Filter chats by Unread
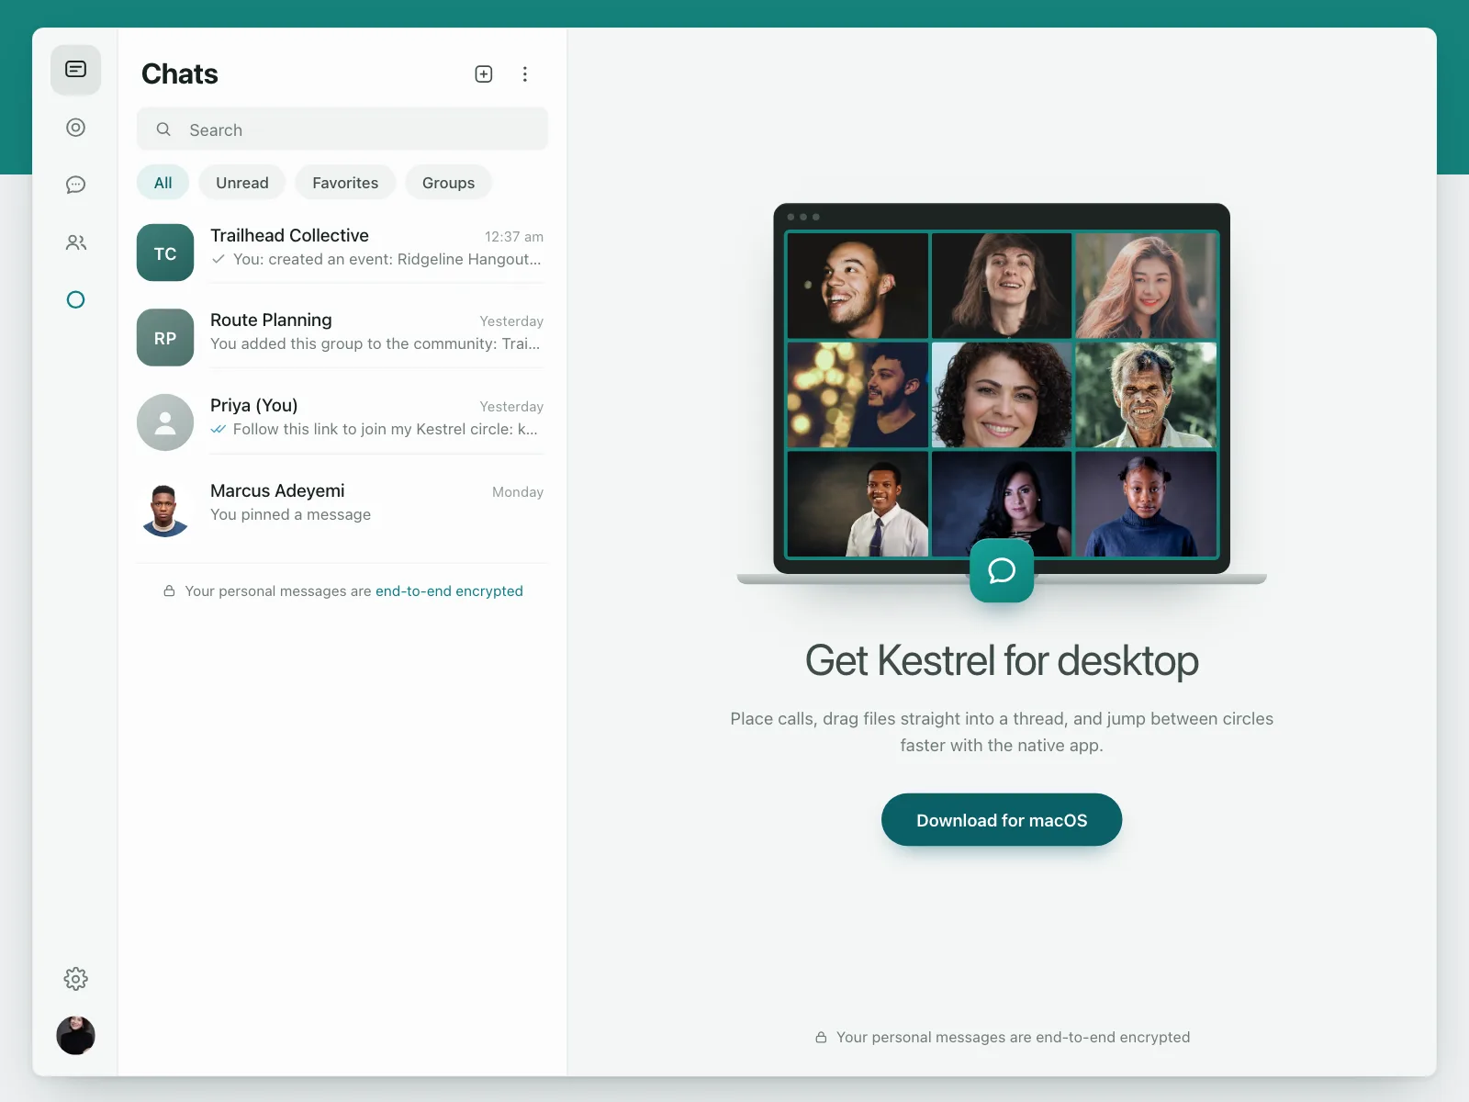The height and width of the screenshot is (1102, 1469). (x=242, y=183)
